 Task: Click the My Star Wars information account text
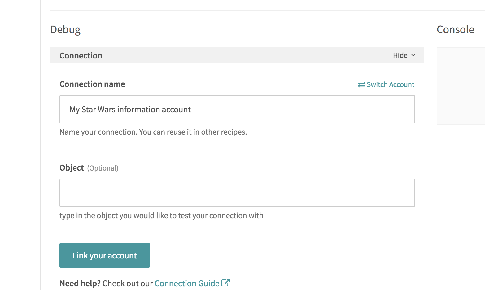click(x=130, y=109)
